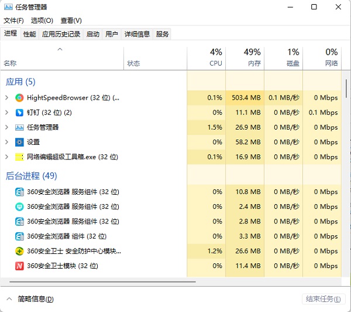Click the 1.2% CPU cell
Screen dimensions: 351x312
[x=206, y=251]
